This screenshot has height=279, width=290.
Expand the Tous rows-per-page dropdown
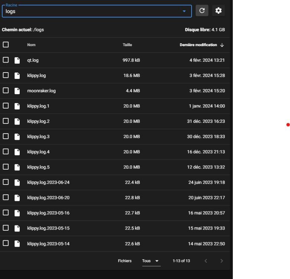[x=151, y=261]
